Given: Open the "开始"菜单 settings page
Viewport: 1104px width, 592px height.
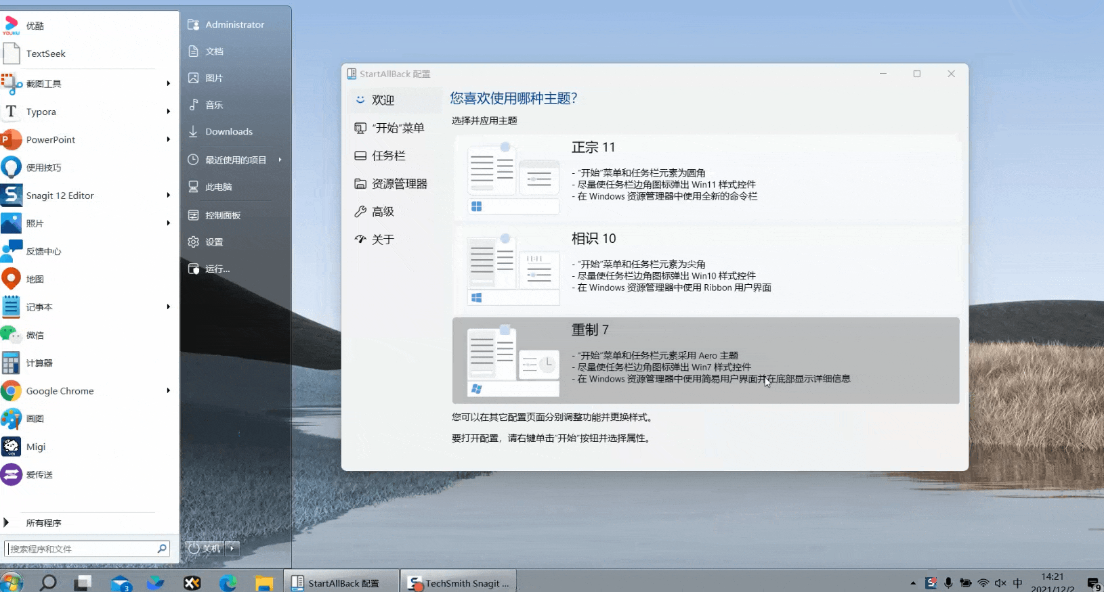Looking at the screenshot, I should coord(394,128).
